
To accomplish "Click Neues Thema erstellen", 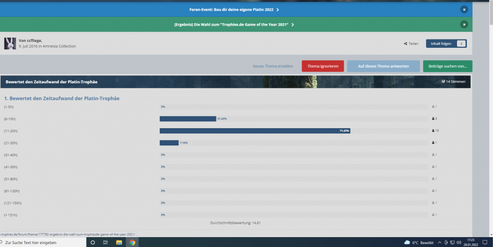I will (273, 66).
